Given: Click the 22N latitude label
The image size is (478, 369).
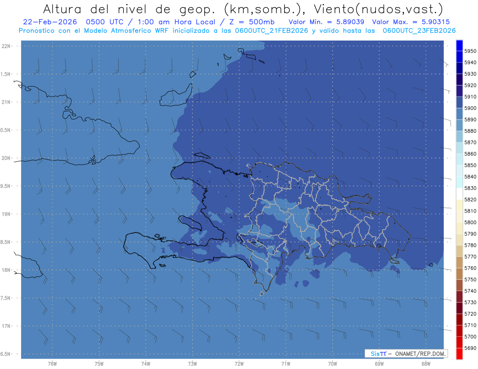Looking at the screenshot, I should click(x=6, y=46).
